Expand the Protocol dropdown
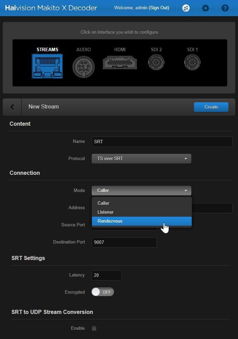 pos(141,159)
